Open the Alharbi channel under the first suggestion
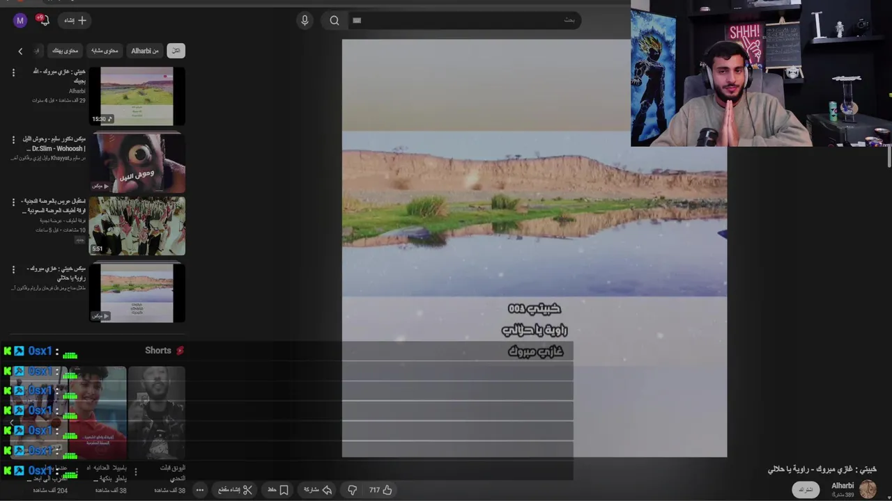The width and height of the screenshot is (892, 501). pos(77,91)
